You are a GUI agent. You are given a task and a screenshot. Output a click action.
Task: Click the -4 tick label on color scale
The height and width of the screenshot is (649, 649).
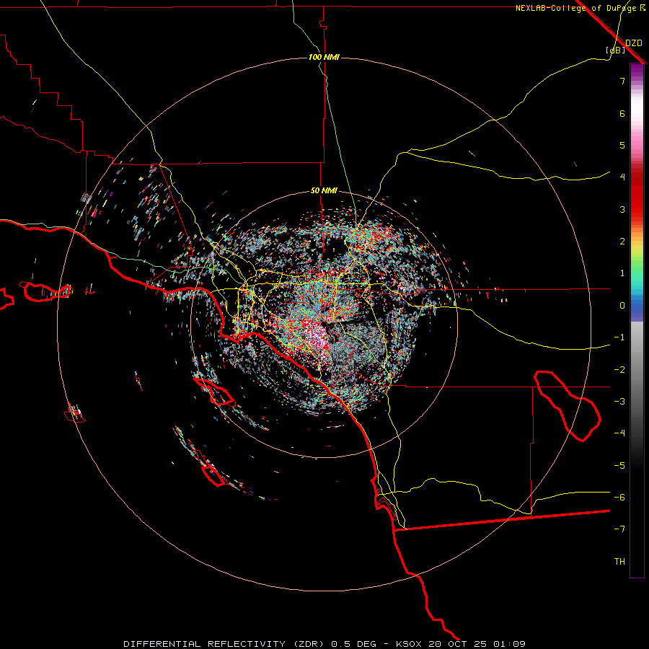point(619,433)
